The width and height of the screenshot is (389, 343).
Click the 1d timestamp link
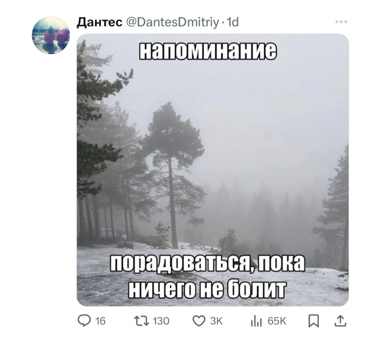click(x=233, y=22)
